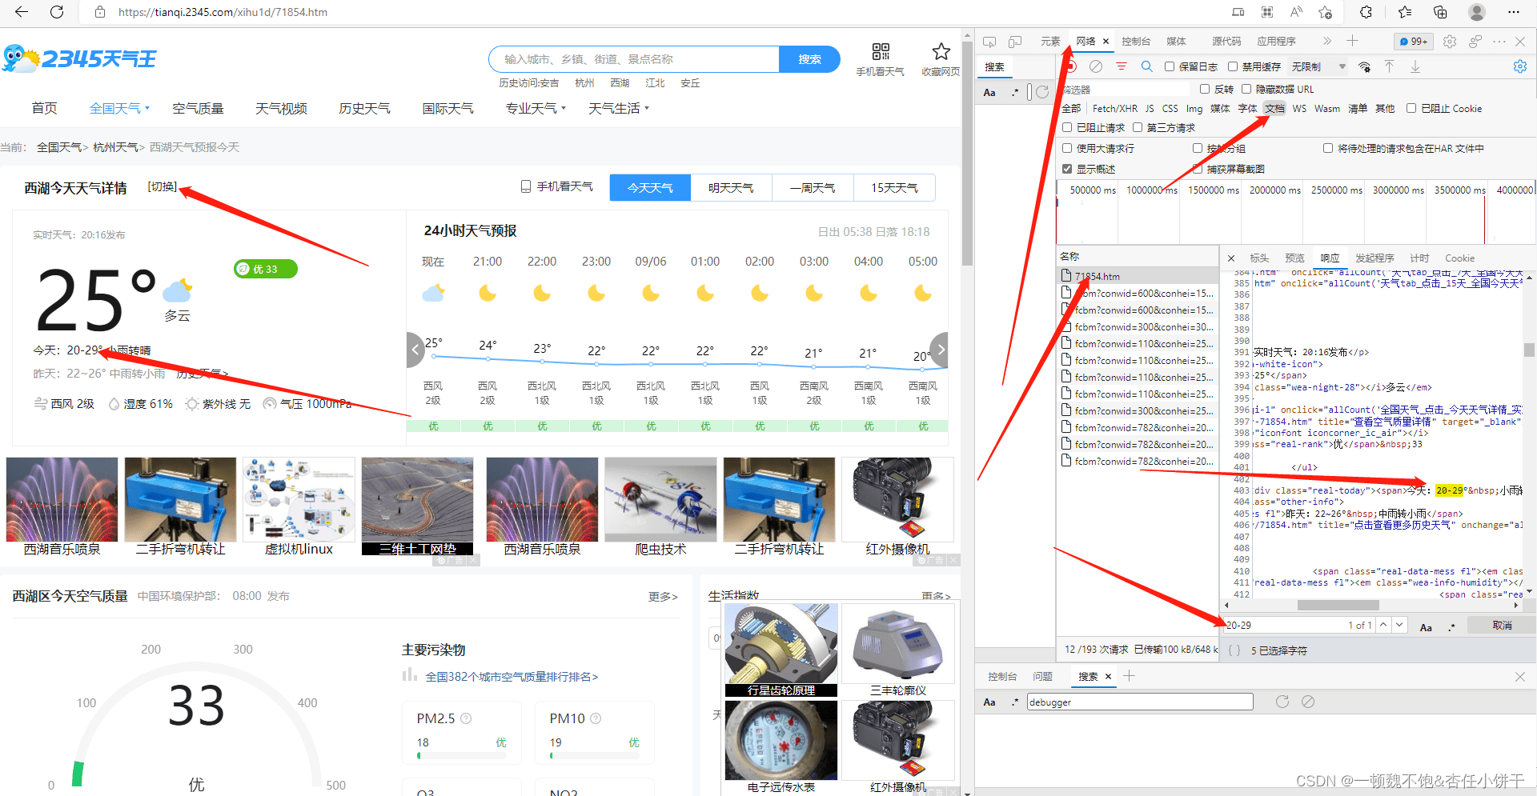Refresh the debugger search in the bottom drawer
This screenshot has height=796, width=1537.
[x=1282, y=702]
